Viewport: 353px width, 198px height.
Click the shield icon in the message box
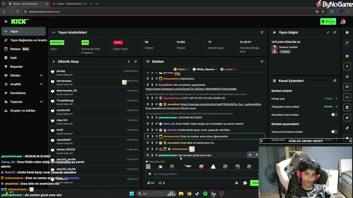tap(150, 174)
